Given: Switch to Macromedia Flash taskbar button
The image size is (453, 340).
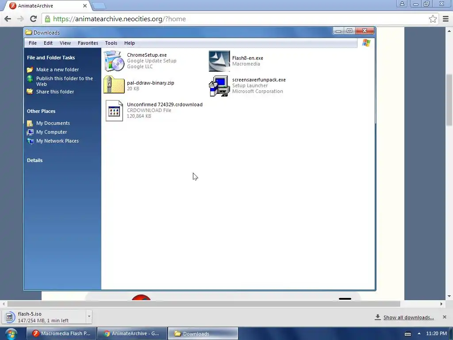Looking at the screenshot, I should coord(61,334).
